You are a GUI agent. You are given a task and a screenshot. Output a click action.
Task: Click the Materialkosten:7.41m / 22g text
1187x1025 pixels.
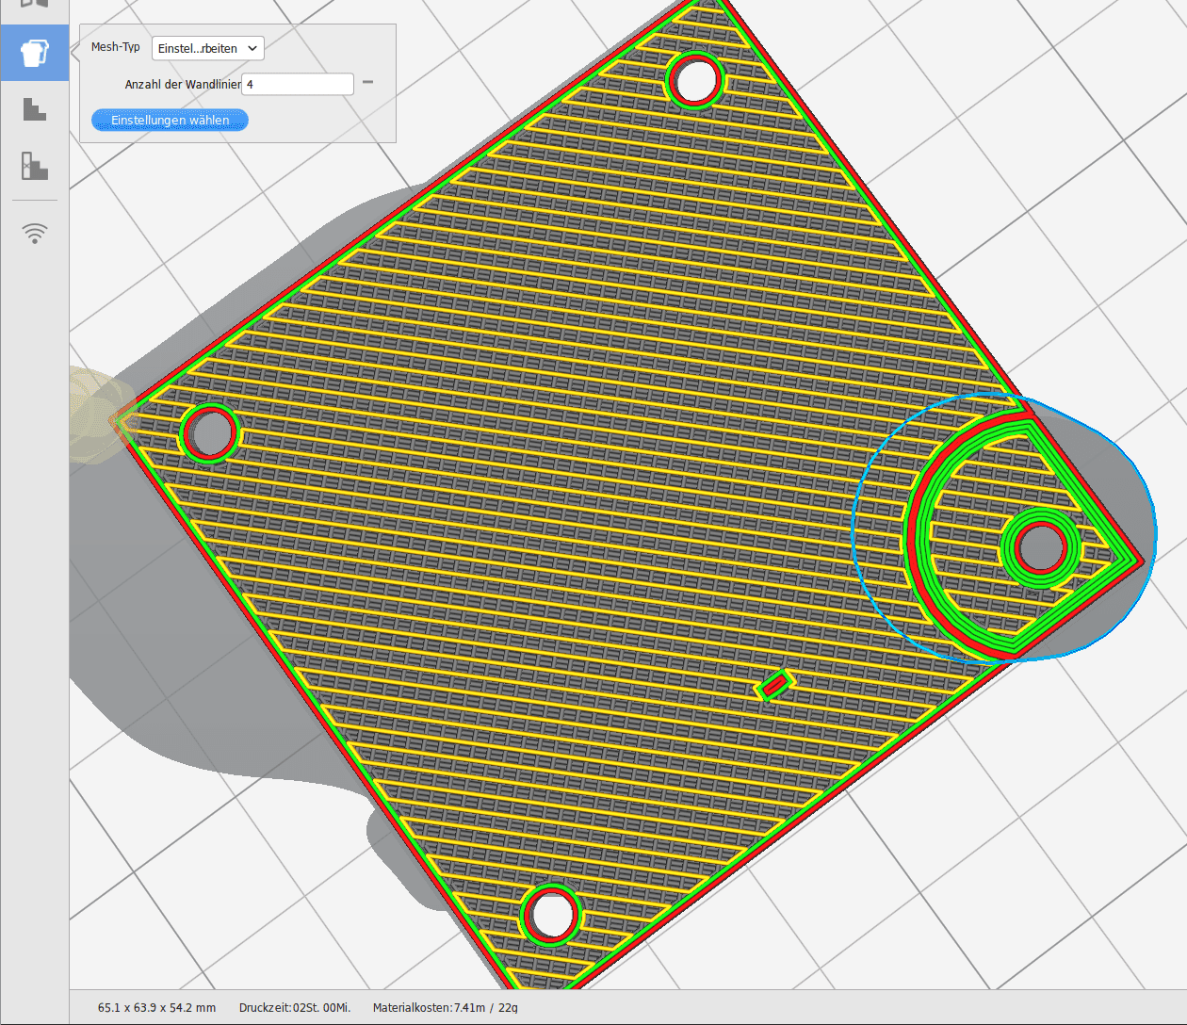click(x=445, y=1007)
